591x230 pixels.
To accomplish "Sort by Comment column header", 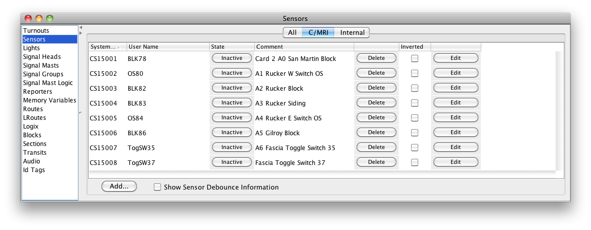I will (304, 47).
